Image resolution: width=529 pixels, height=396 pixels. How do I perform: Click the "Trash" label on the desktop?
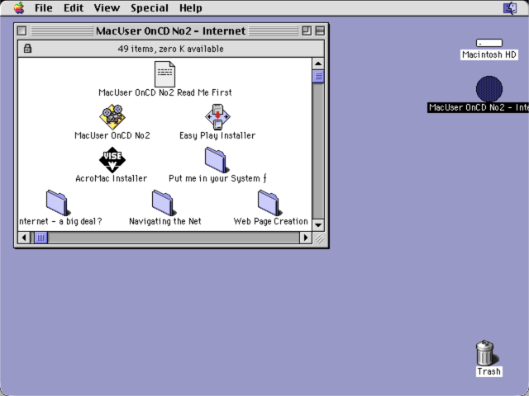pos(488,371)
